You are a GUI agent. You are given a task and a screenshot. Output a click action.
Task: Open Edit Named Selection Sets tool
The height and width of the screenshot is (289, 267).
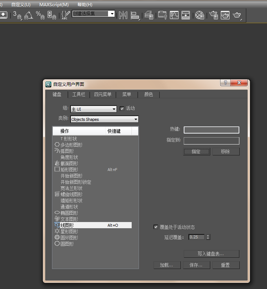pyautogui.click(x=65, y=15)
